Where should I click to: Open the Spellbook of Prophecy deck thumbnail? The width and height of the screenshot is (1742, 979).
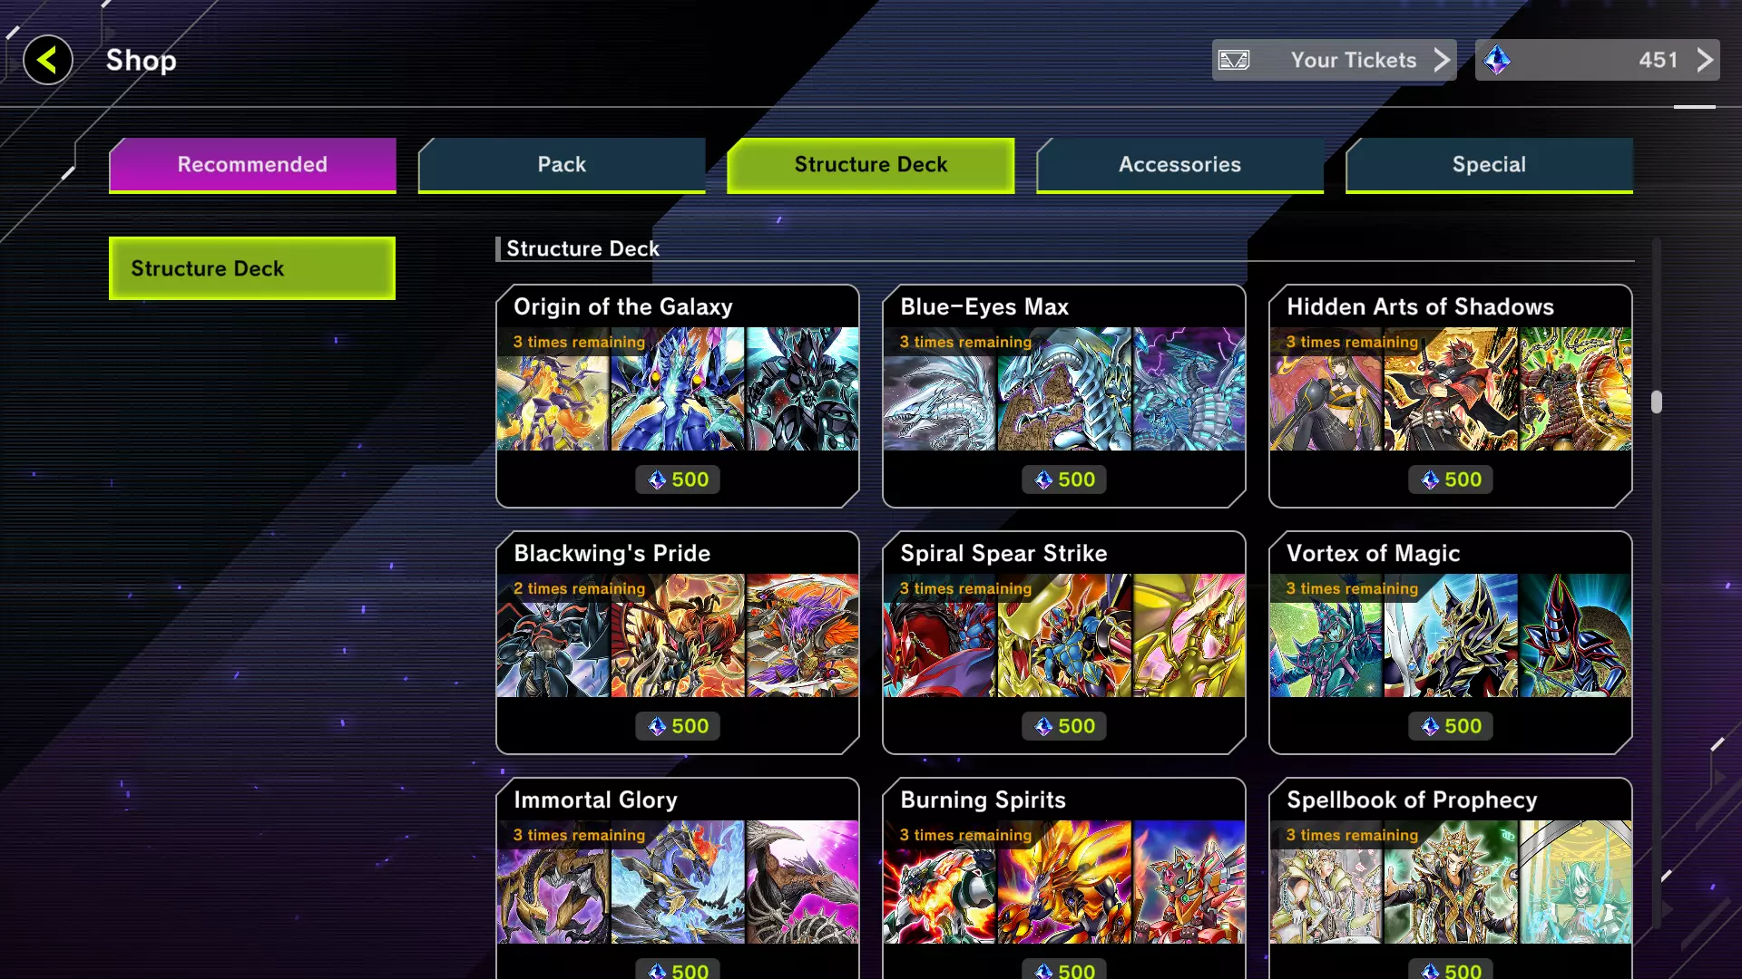(1451, 882)
